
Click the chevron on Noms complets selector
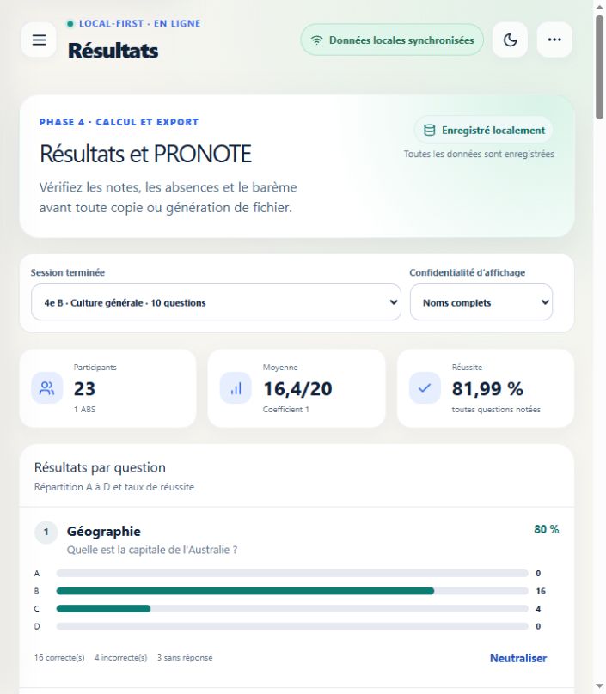coord(545,302)
